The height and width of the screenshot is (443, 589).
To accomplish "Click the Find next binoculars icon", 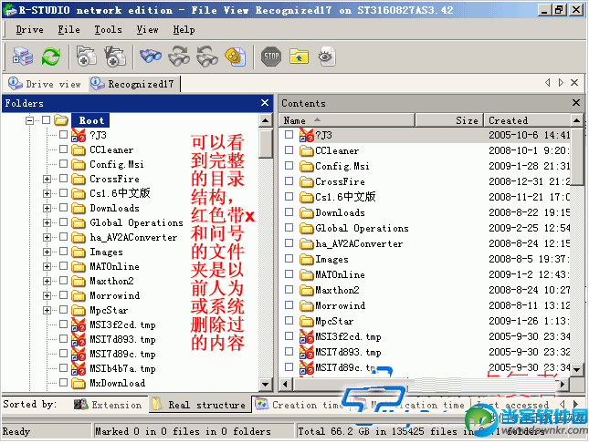I will click(x=179, y=57).
